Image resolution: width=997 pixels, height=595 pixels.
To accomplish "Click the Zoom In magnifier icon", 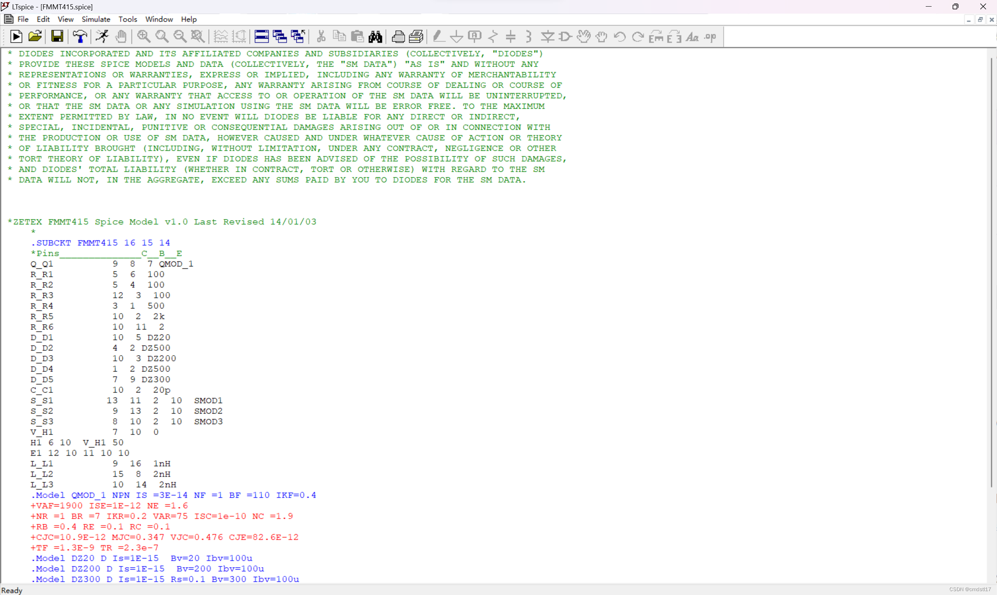I will [144, 37].
